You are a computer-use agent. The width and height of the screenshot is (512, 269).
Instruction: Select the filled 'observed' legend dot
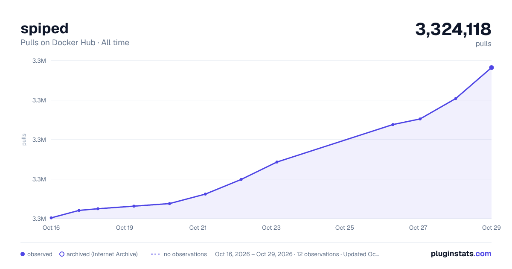pyautogui.click(x=23, y=254)
